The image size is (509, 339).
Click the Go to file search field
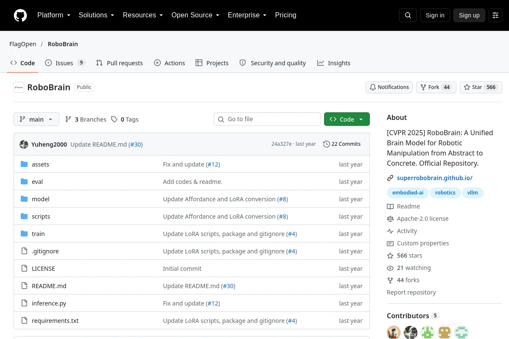click(267, 119)
